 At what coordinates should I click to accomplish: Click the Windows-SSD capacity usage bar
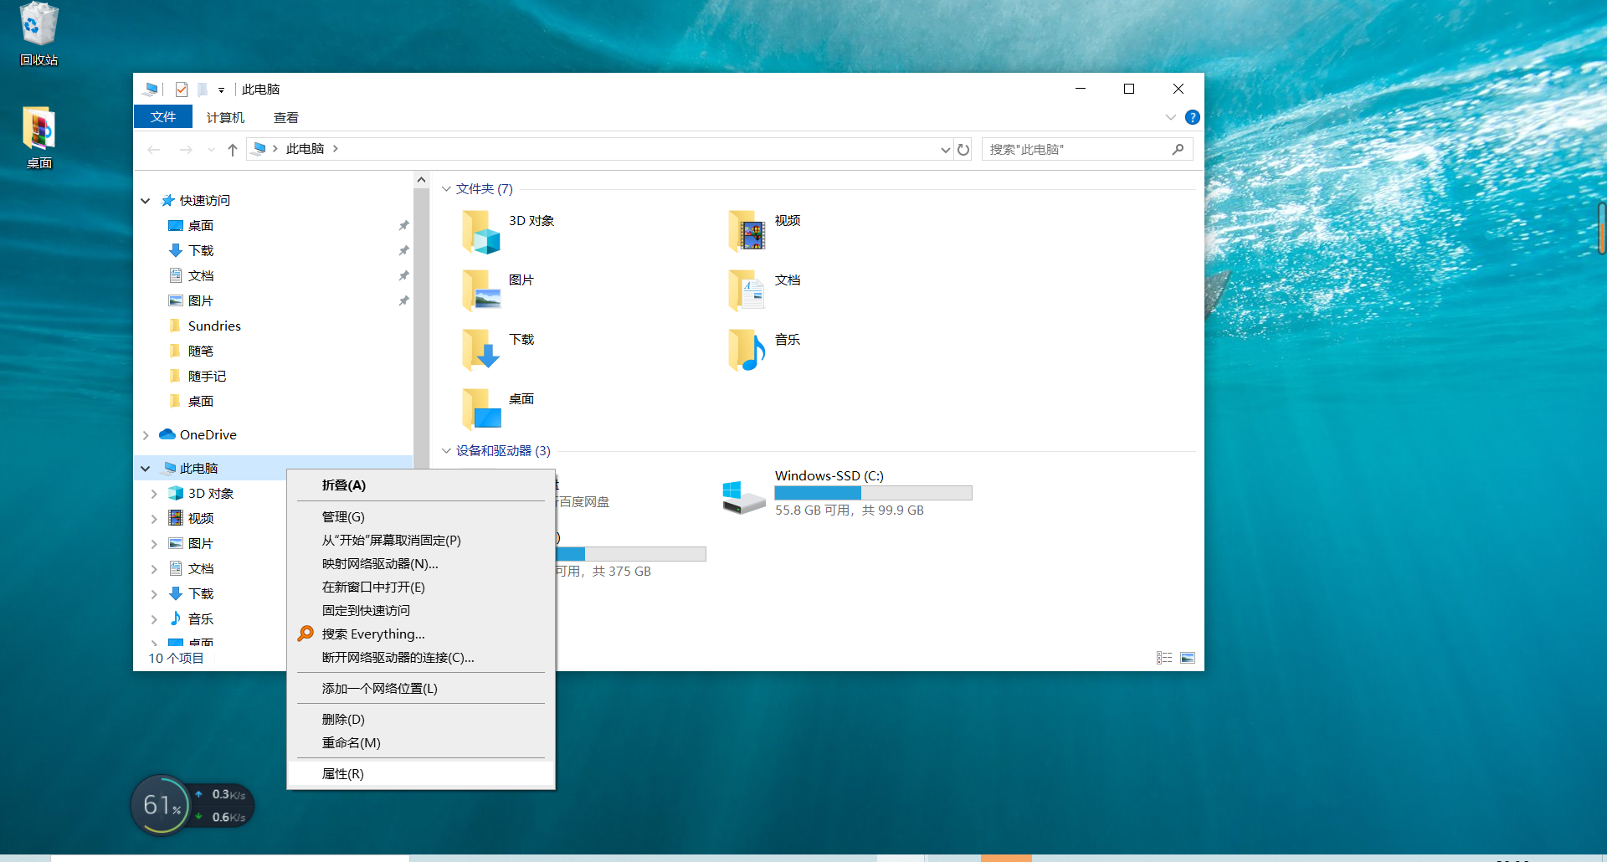(873, 493)
